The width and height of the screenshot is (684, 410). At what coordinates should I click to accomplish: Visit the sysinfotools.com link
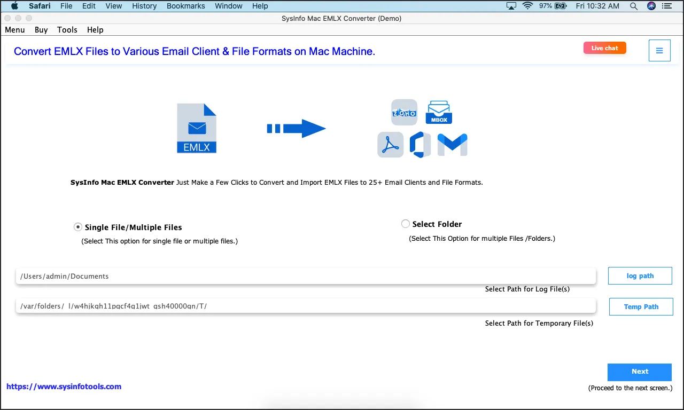coord(64,387)
